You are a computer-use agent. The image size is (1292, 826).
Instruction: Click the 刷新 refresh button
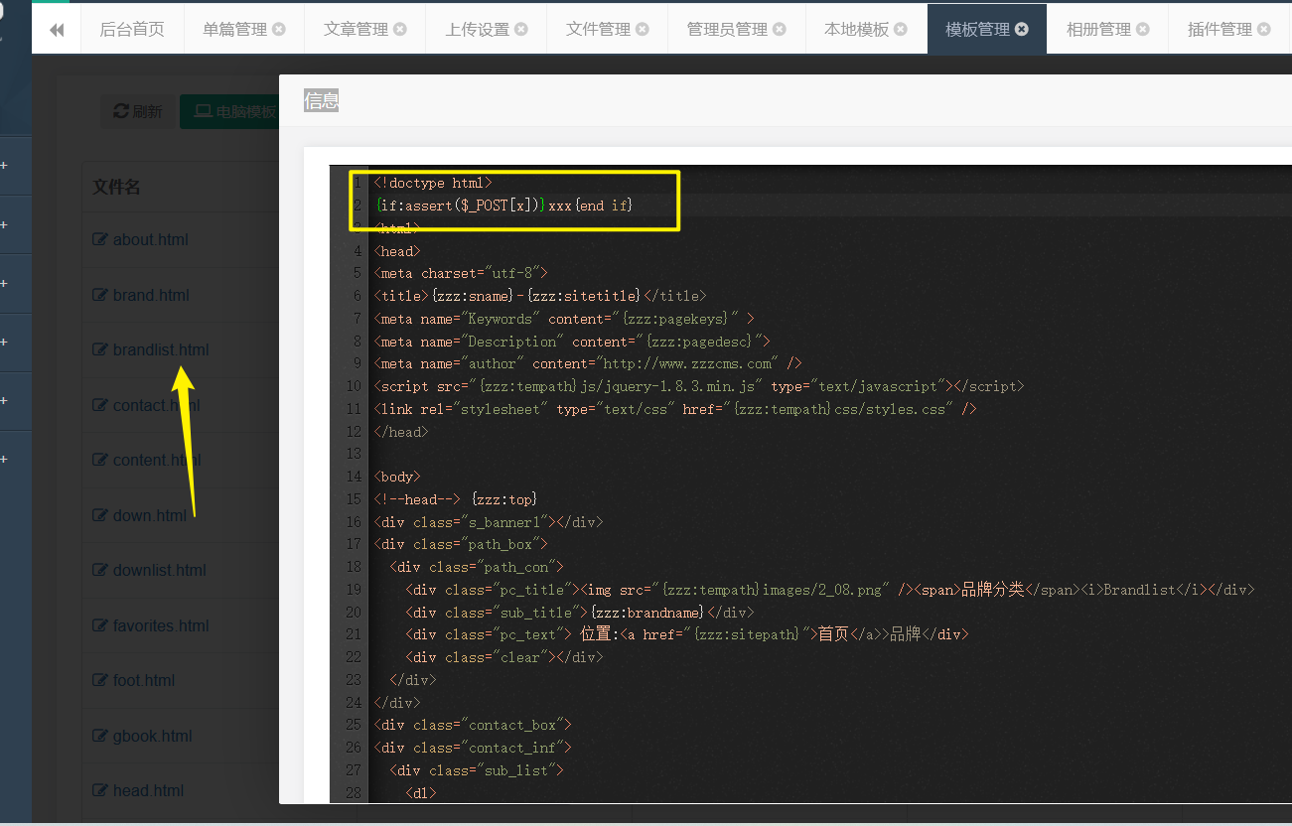coord(137,111)
